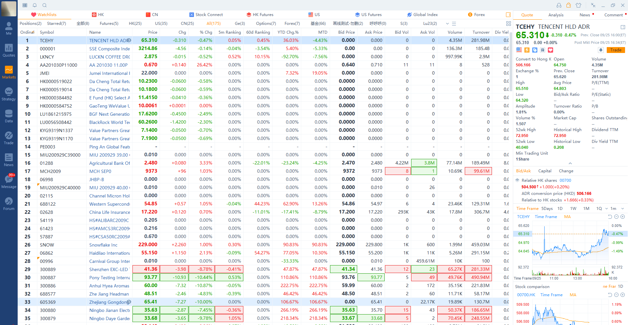
Task: Open the Me profile section in sidebar
Action: (x=9, y=28)
